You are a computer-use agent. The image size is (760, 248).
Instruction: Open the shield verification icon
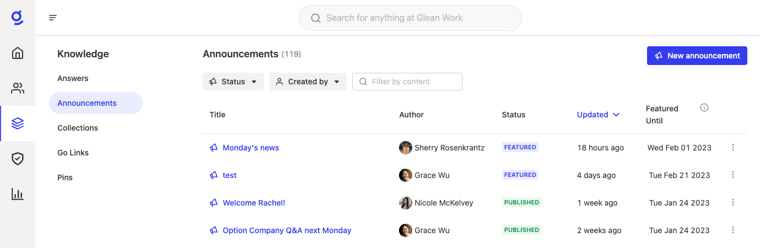click(x=18, y=159)
